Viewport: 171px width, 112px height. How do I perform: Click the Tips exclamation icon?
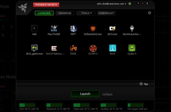click(x=141, y=84)
